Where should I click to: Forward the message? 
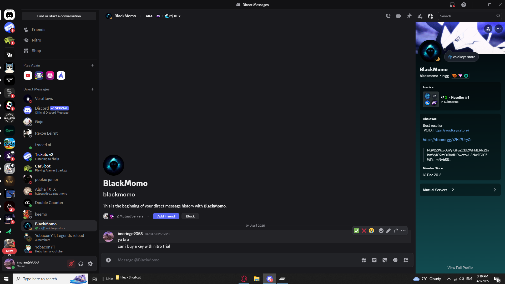(x=396, y=231)
